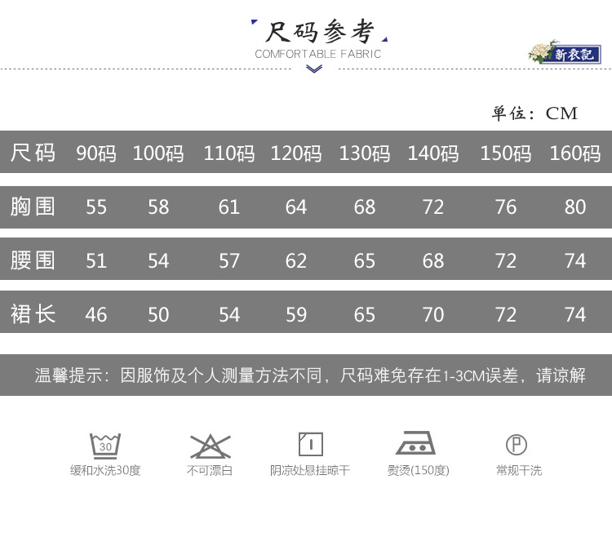
Task: Click skirt length 50 for 100码
Action: tap(158, 314)
